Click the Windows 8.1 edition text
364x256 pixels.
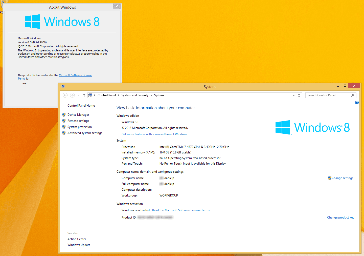[x=130, y=122]
